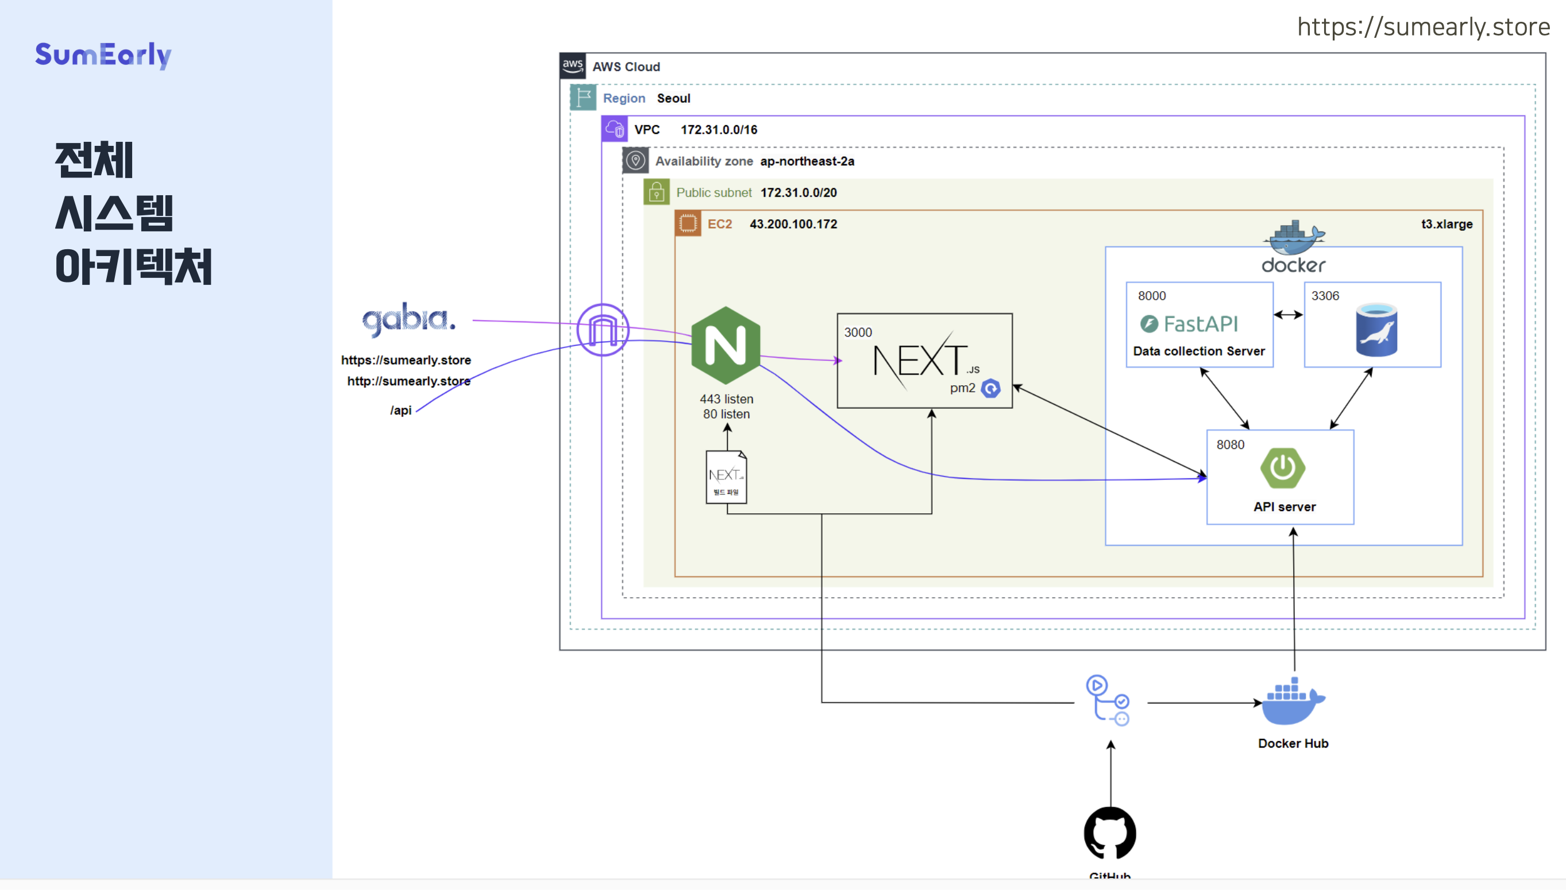This screenshot has width=1566, height=890.
Task: Click the Region flag icon
Action: [x=583, y=98]
